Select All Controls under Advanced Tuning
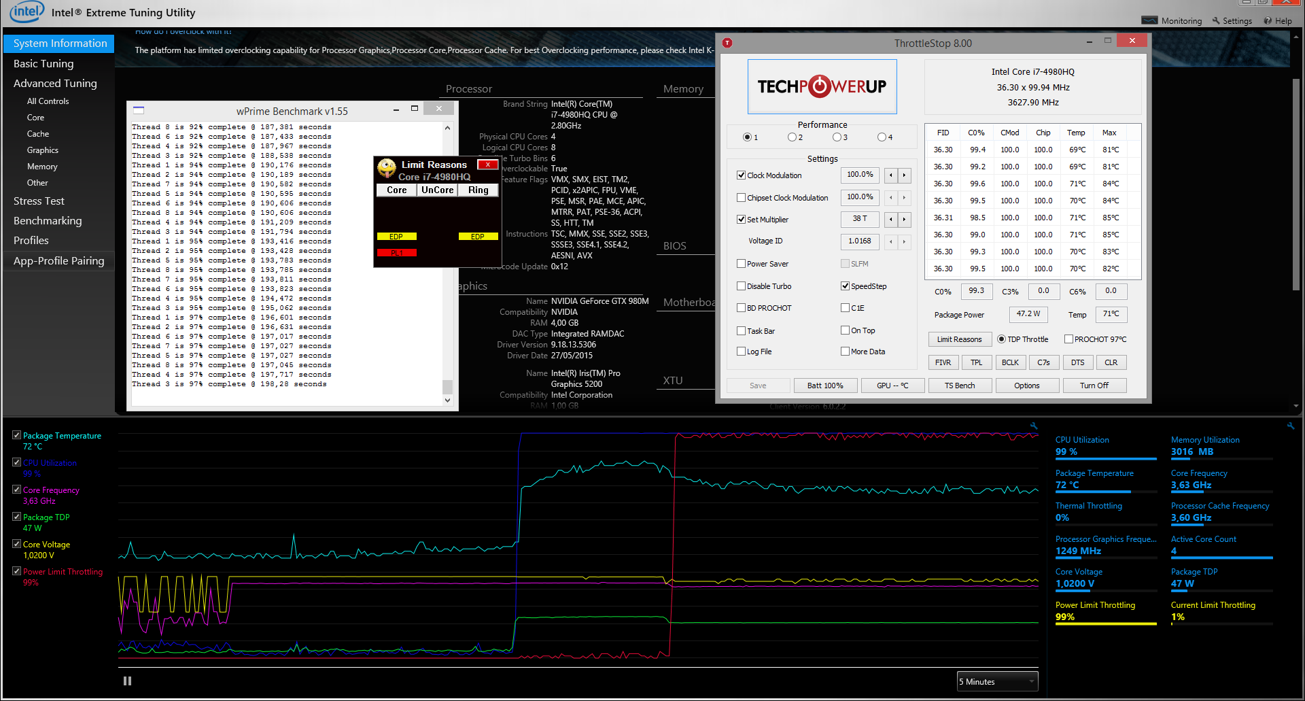Image resolution: width=1305 pixels, height=701 pixels. pyautogui.click(x=48, y=101)
